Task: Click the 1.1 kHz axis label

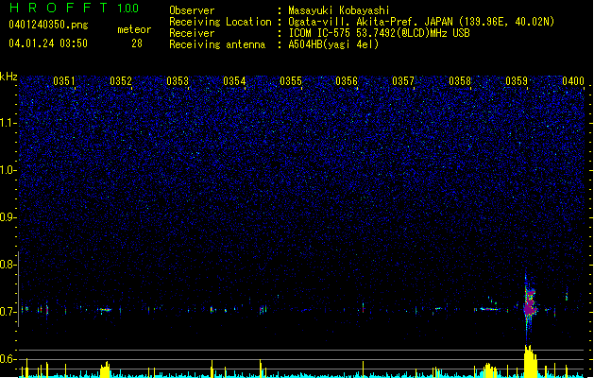Action: (x=8, y=124)
